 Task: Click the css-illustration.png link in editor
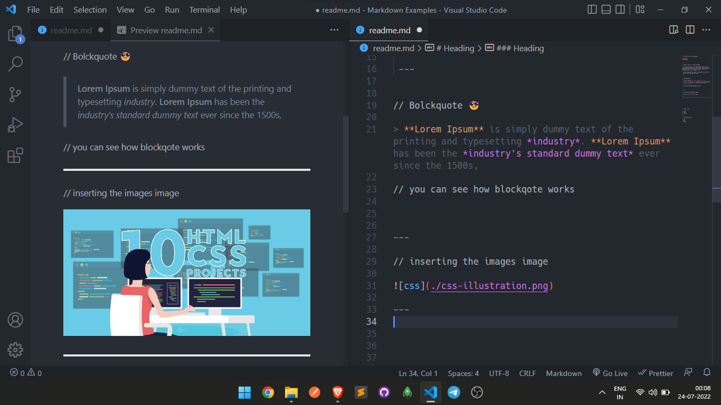coord(490,286)
